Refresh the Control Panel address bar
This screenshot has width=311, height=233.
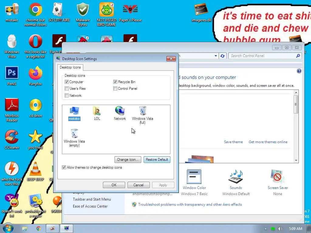click(x=222, y=56)
